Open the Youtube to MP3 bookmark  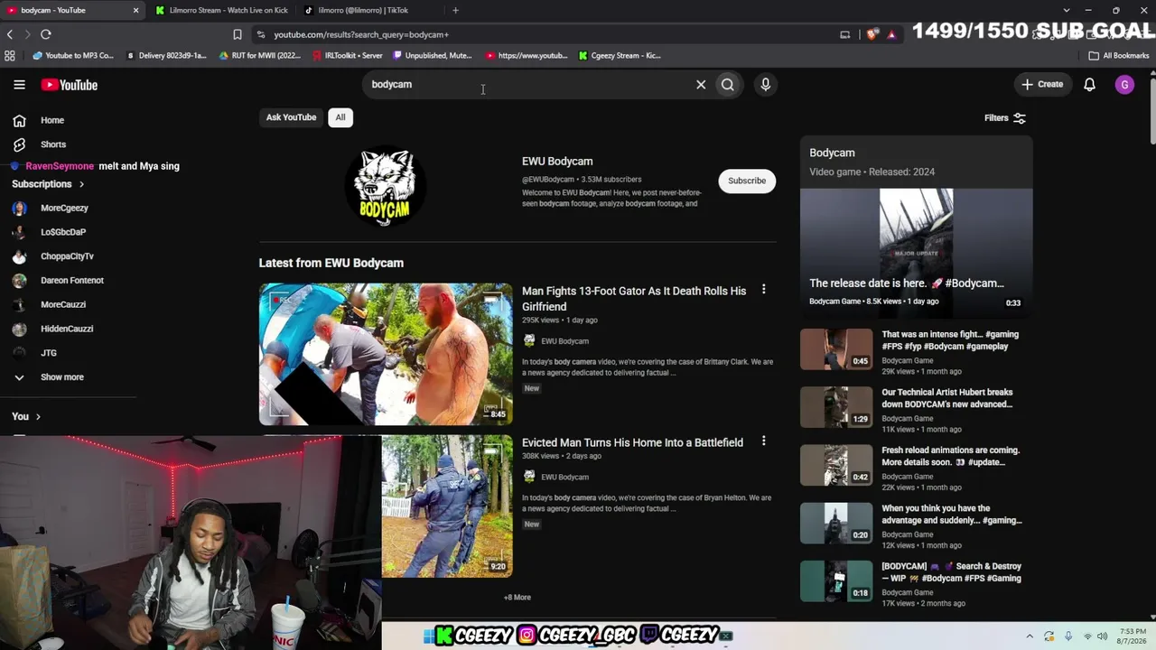[73, 55]
